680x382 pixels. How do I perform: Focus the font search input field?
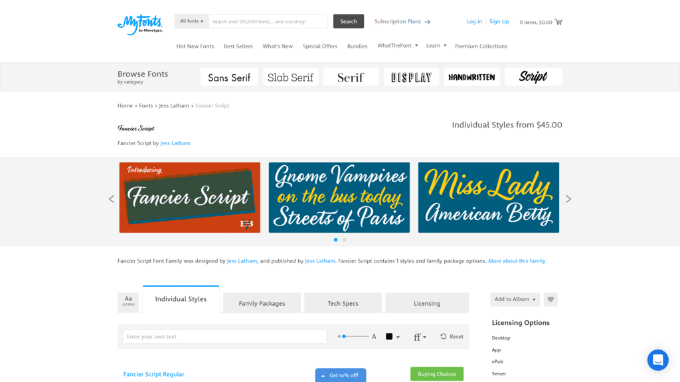[268, 21]
